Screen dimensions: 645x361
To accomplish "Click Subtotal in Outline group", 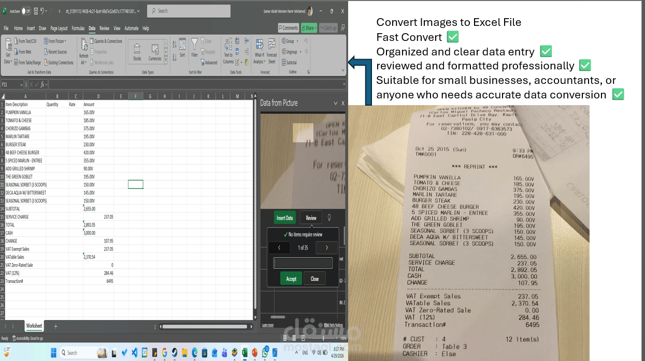I will point(289,63).
